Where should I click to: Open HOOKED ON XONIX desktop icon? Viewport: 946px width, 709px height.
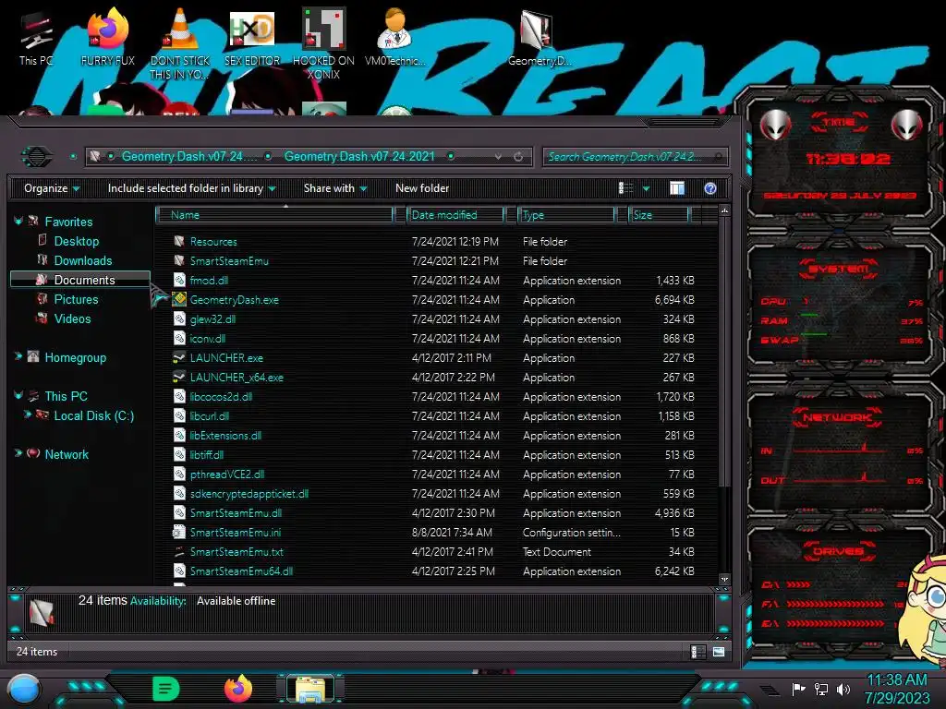323,43
